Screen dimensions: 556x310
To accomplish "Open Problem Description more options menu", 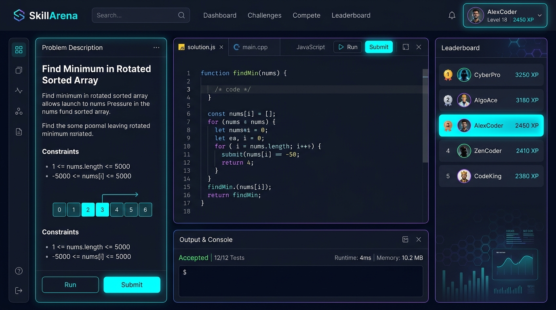I will click(156, 48).
